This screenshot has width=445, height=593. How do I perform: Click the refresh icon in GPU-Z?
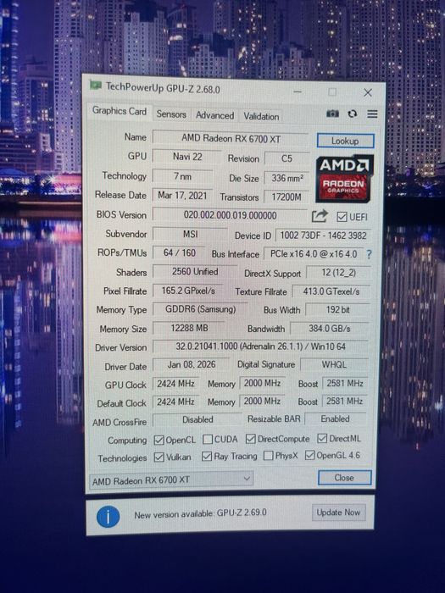[x=353, y=114]
